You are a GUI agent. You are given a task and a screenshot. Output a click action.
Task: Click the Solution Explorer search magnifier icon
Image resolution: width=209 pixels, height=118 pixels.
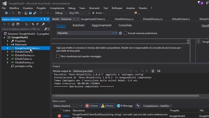point(46,29)
